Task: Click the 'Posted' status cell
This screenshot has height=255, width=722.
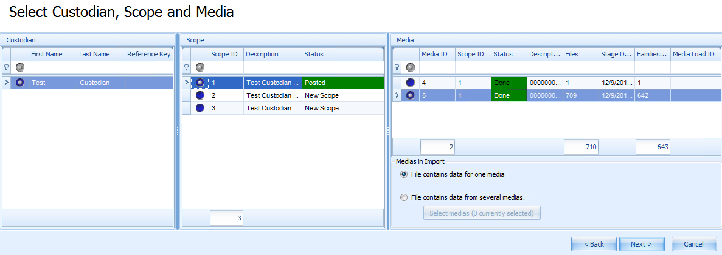Action: tap(342, 83)
